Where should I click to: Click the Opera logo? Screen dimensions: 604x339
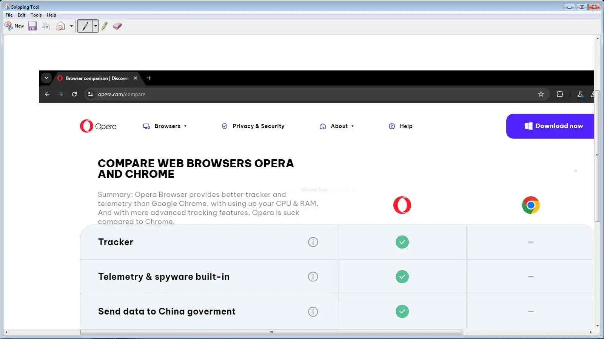point(98,126)
